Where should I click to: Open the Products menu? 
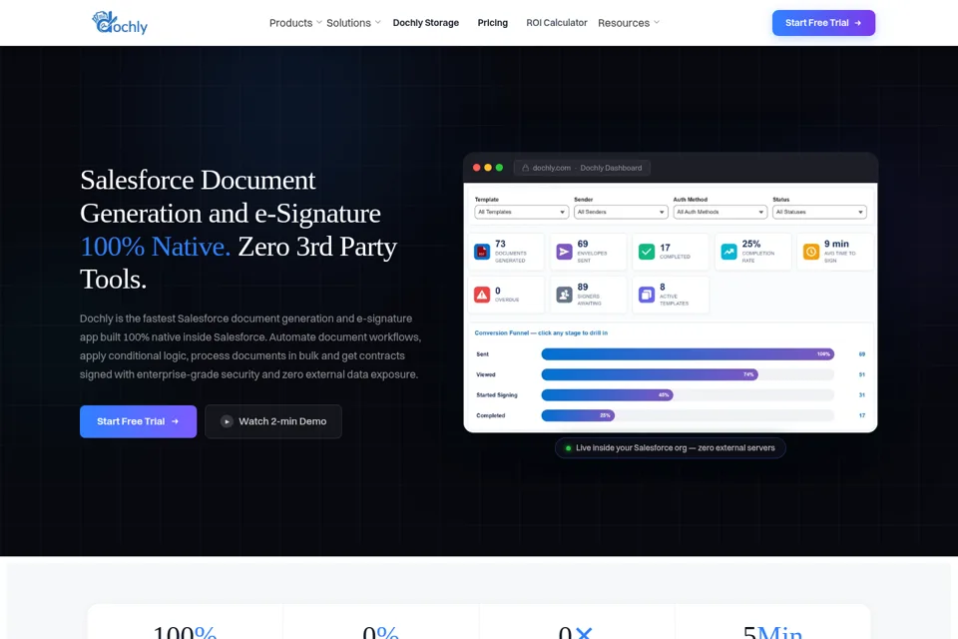coord(295,23)
